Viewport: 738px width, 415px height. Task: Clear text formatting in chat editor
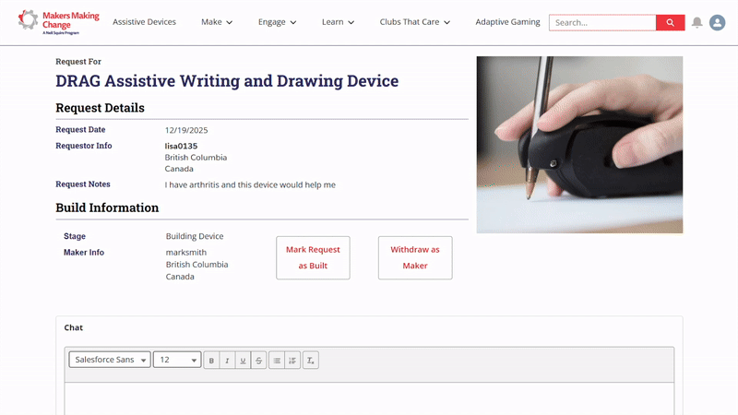point(311,361)
